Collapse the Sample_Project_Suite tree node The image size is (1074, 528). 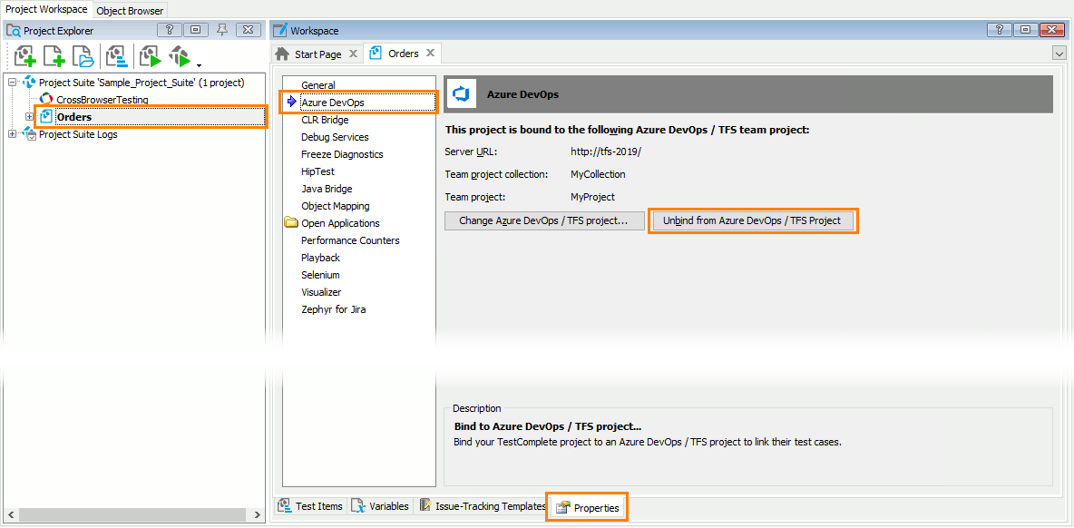pyautogui.click(x=12, y=82)
